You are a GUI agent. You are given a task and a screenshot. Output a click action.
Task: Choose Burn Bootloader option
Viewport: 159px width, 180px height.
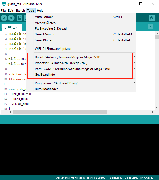pos(81,89)
